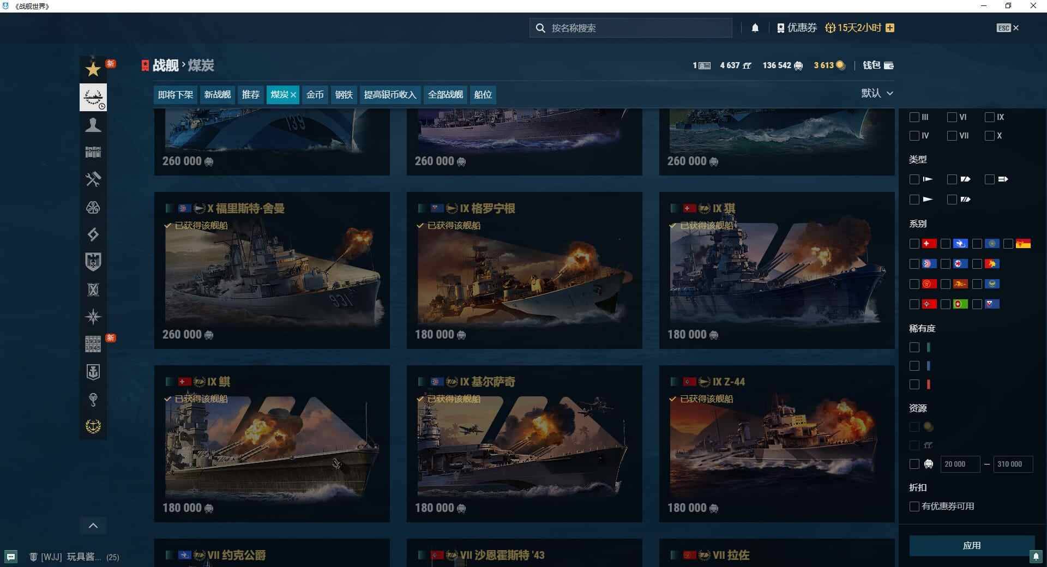Switch to the 金币 tab
The height and width of the screenshot is (567, 1047).
pyautogui.click(x=315, y=94)
